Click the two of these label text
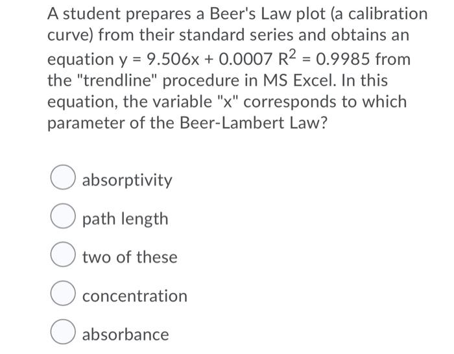The image size is (454, 354). coord(130,257)
